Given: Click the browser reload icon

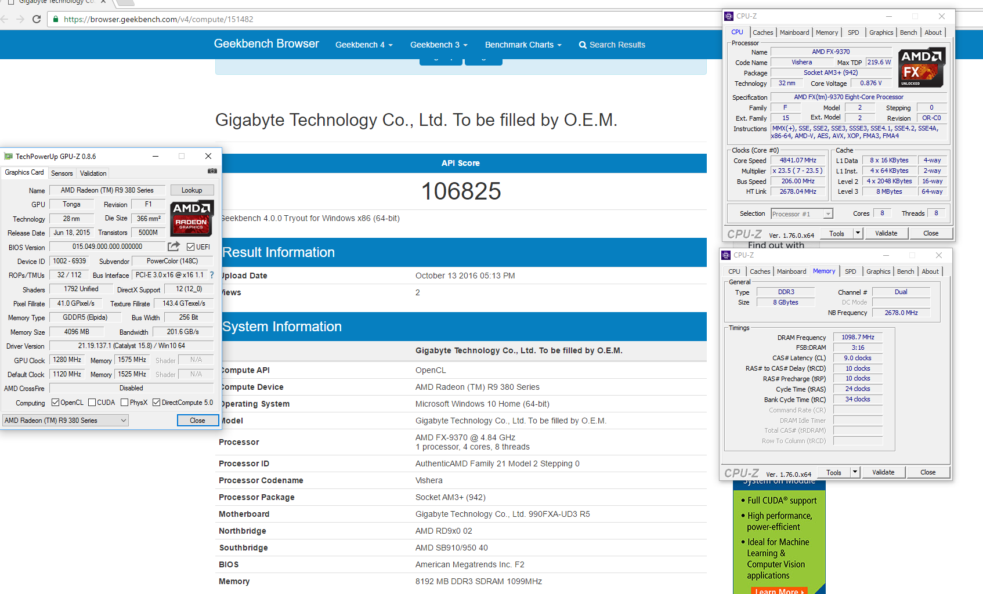Looking at the screenshot, I should pos(37,19).
